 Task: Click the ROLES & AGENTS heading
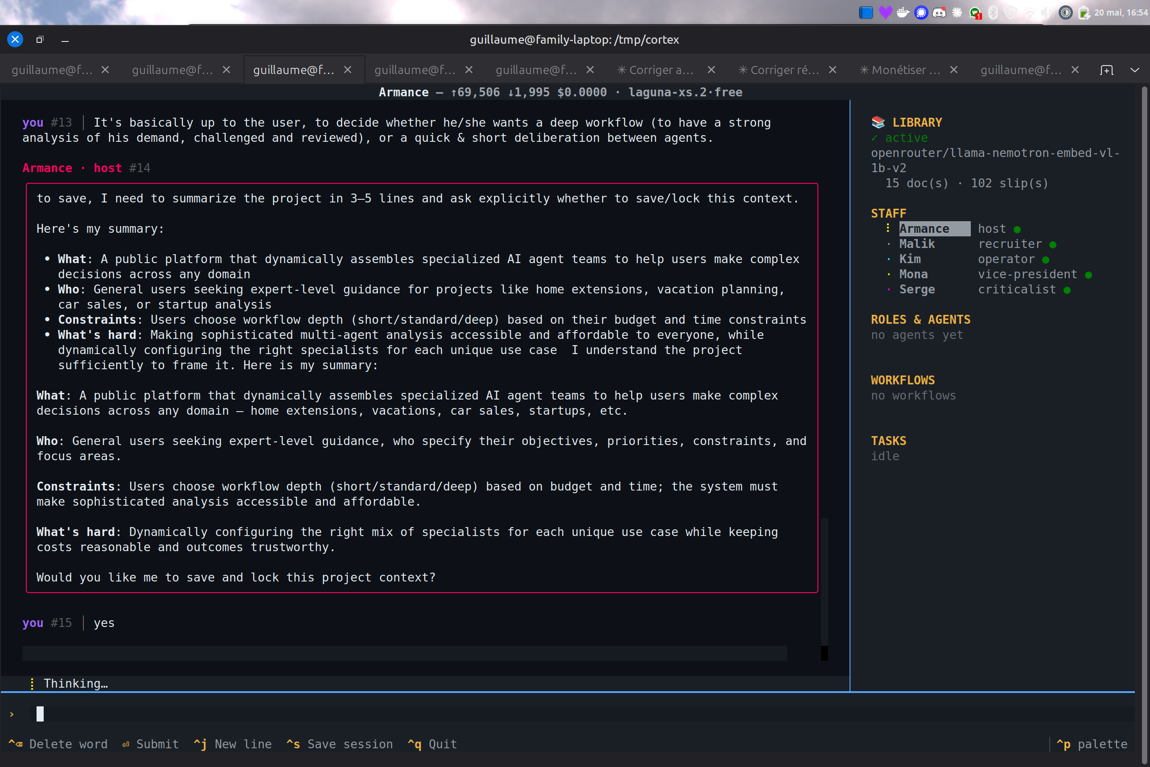click(920, 319)
